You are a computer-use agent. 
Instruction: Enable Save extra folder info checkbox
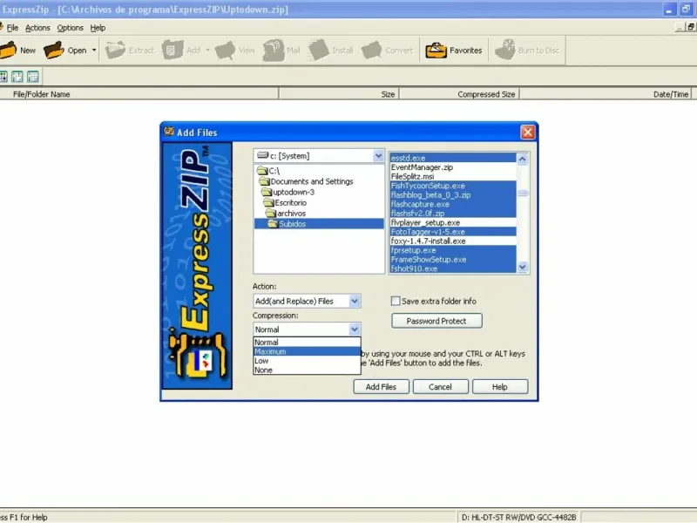point(396,301)
